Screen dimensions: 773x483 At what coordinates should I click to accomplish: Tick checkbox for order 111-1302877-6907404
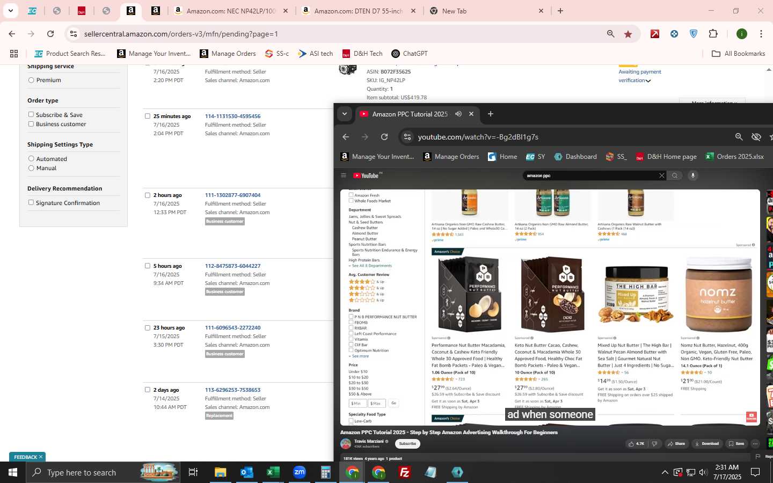coord(147,195)
